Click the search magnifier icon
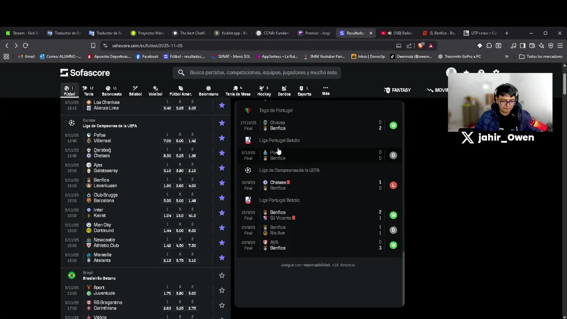567x319 pixels. 181,73
